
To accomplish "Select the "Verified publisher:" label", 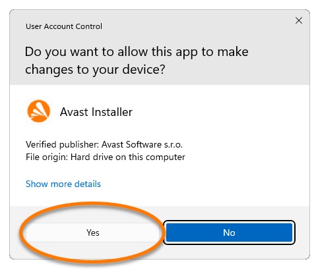I will pyautogui.click(x=63, y=144).
